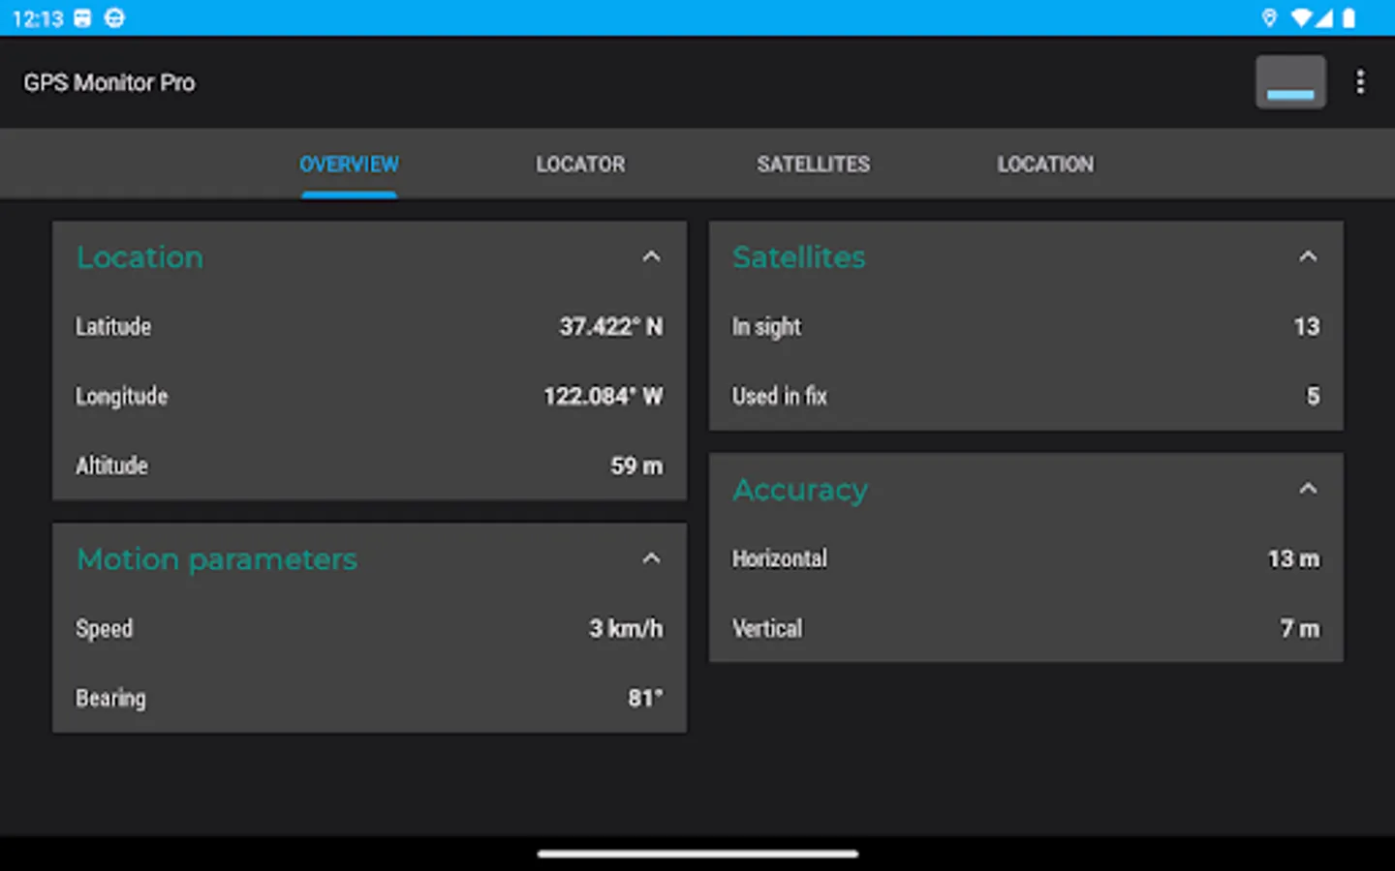Click the Bearing label
The image size is (1395, 871).
pos(111,699)
